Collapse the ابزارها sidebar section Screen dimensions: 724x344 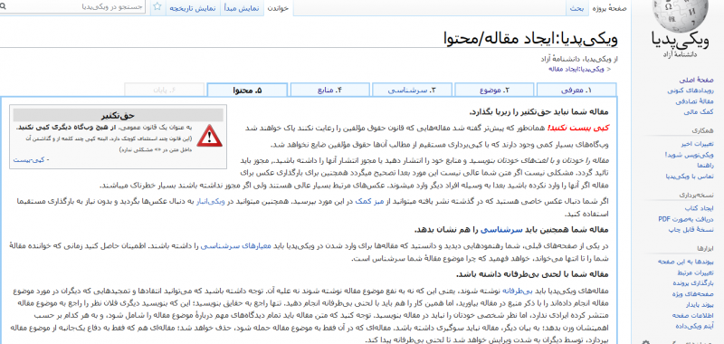[705, 249]
